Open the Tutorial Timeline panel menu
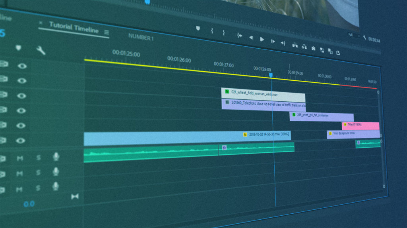The height and width of the screenshot is (228, 407). [107, 32]
